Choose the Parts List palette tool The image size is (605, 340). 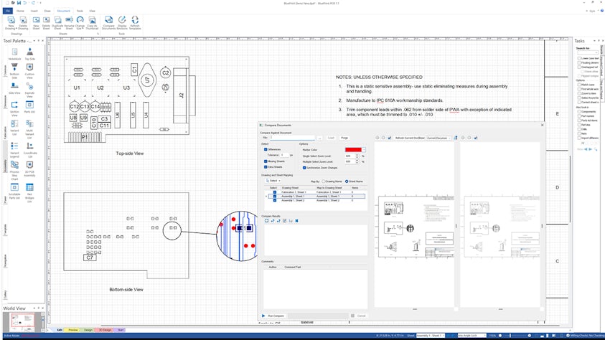(29, 105)
